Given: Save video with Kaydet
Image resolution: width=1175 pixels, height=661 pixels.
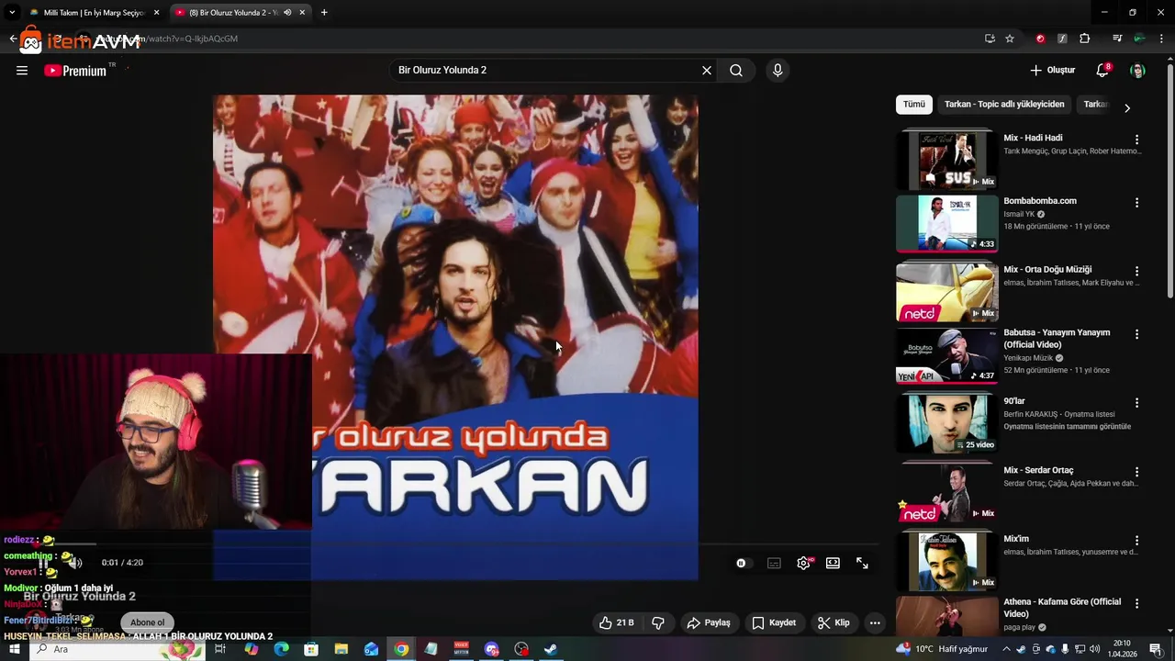Looking at the screenshot, I should tap(774, 623).
